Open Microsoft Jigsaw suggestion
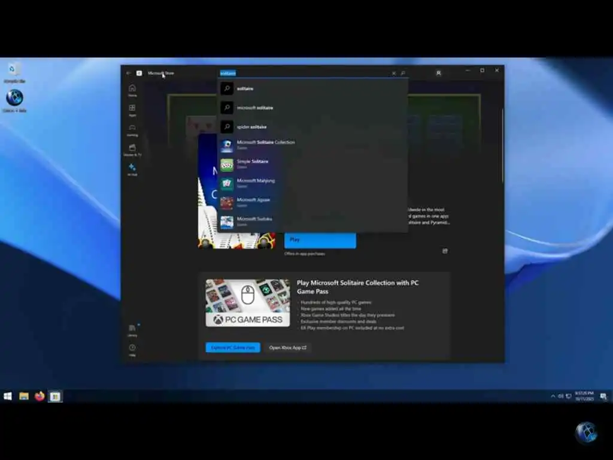 (312, 203)
